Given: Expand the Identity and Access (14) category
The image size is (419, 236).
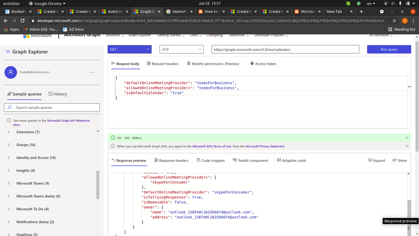Looking at the screenshot, I should pos(36,158).
